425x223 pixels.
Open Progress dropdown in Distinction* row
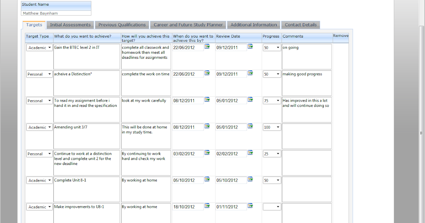coord(272,74)
